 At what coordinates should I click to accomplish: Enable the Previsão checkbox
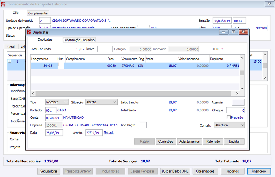tap(229, 117)
